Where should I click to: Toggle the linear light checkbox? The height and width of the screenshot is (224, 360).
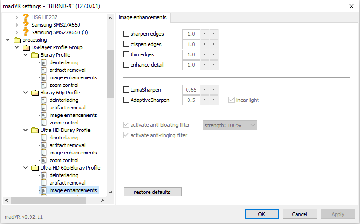click(231, 100)
